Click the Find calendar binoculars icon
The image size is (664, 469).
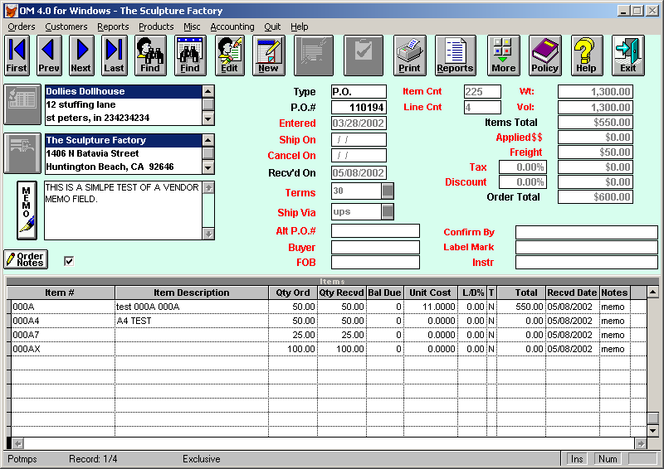[190, 56]
